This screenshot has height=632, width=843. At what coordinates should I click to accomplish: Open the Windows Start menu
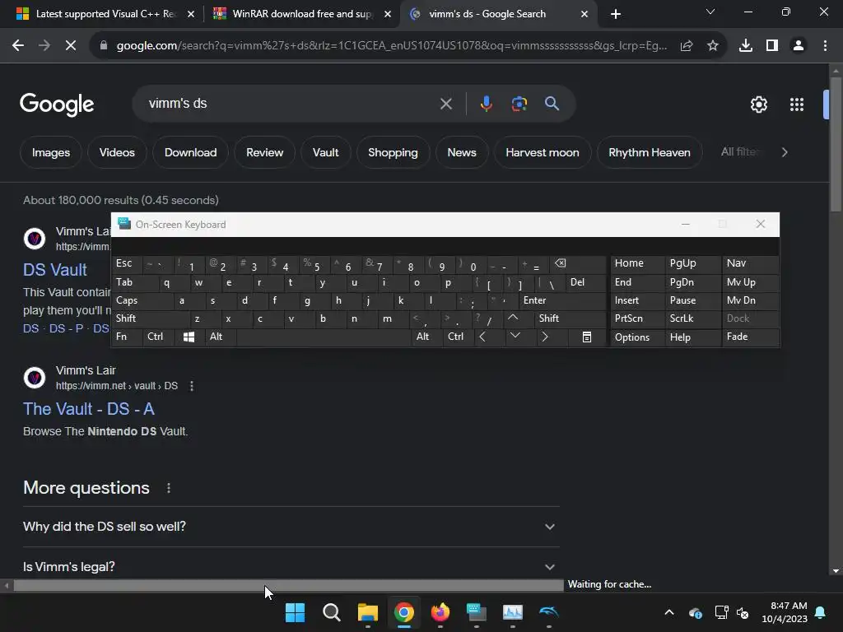tap(296, 612)
